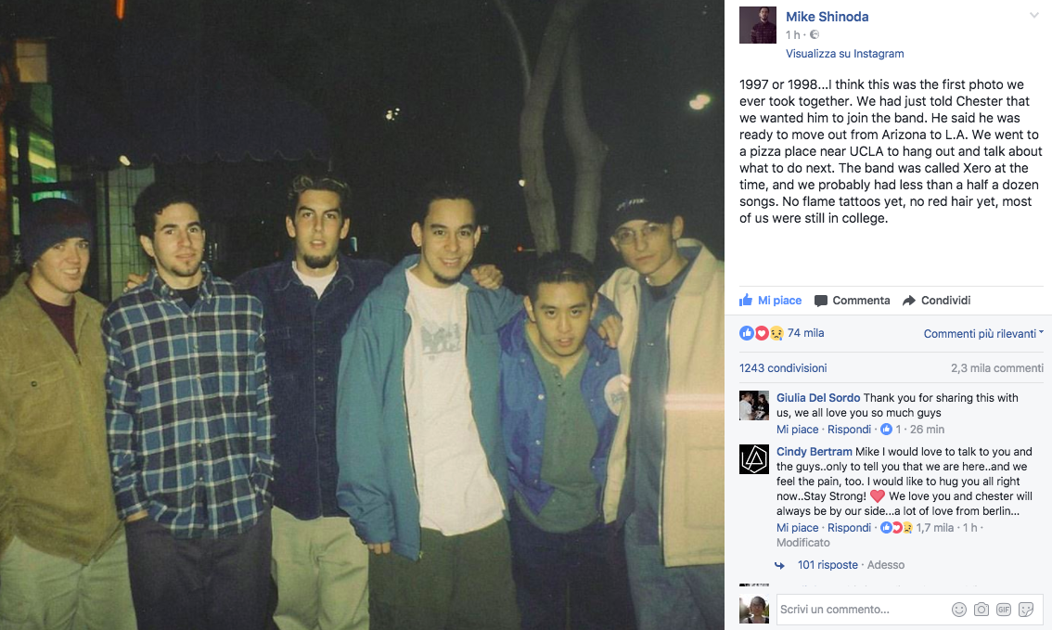Image resolution: width=1052 pixels, height=630 pixels.
Task: Insert a GIF via the GIF icon
Action: pyautogui.click(x=1004, y=610)
